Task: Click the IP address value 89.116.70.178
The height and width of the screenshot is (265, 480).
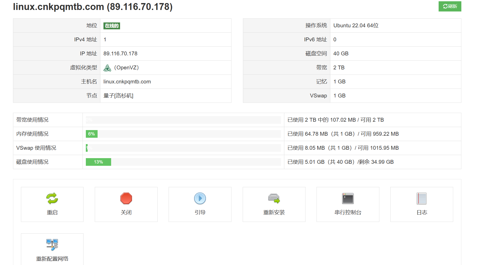Action: coord(120,54)
